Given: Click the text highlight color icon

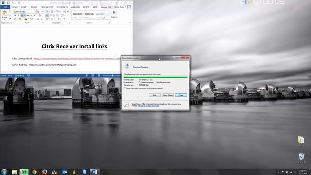Looking at the screenshot, I should (20, 19).
